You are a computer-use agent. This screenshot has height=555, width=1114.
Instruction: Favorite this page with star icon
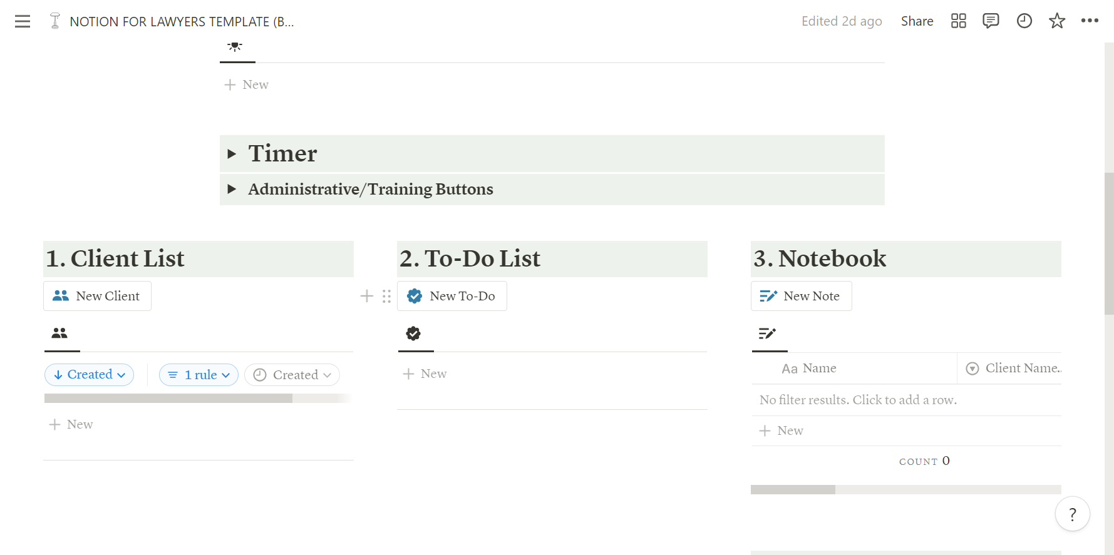coord(1057,21)
